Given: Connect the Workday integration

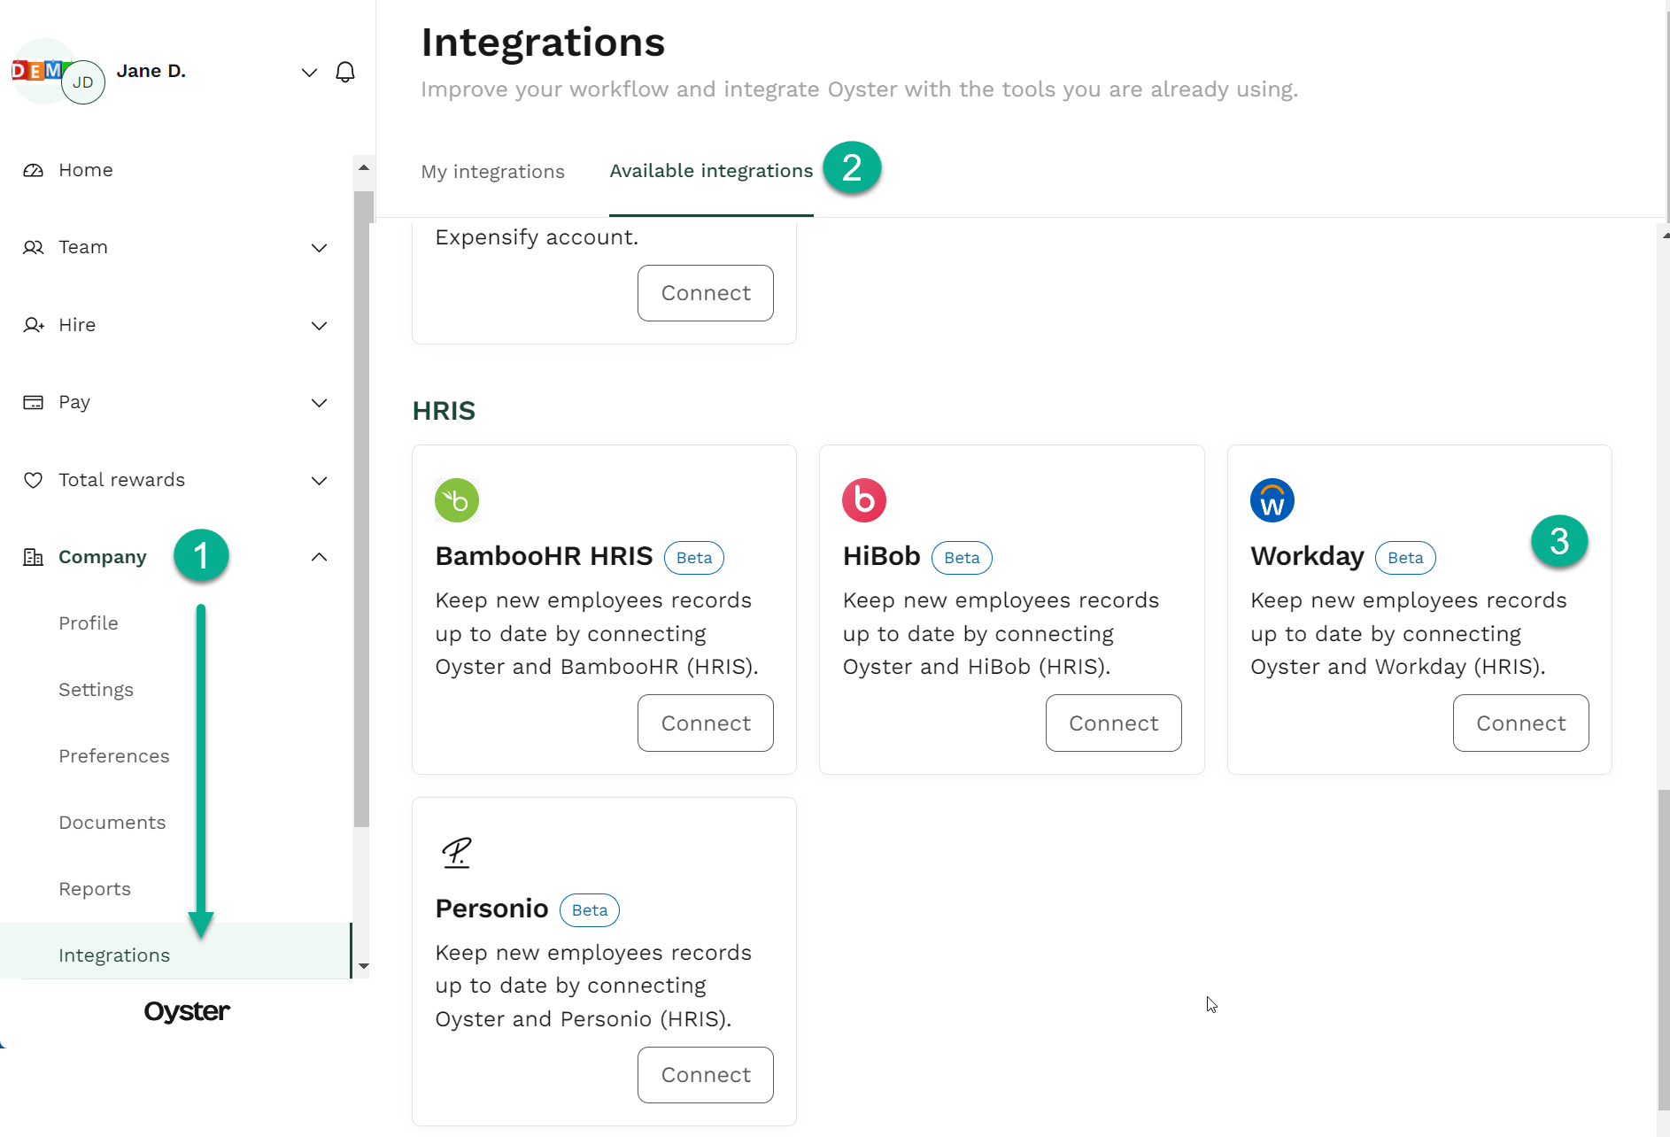Looking at the screenshot, I should (1519, 723).
